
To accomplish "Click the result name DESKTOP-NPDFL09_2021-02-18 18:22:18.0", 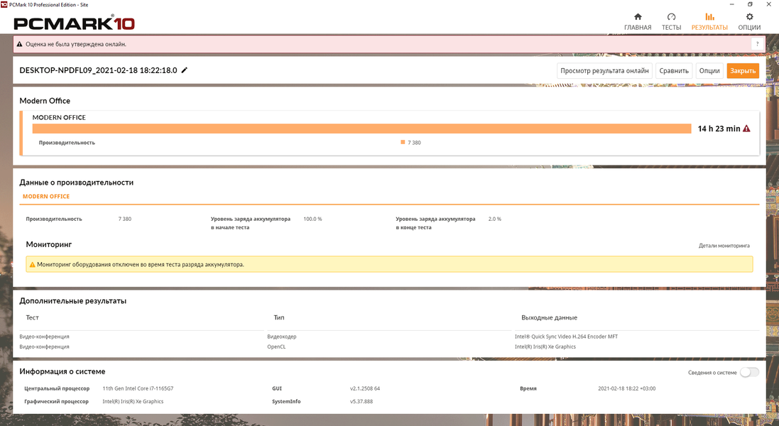I will 99,70.
